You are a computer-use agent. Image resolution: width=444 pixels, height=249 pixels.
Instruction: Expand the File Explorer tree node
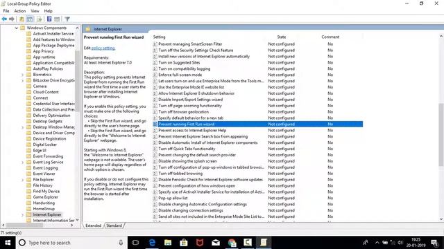pos(22,180)
